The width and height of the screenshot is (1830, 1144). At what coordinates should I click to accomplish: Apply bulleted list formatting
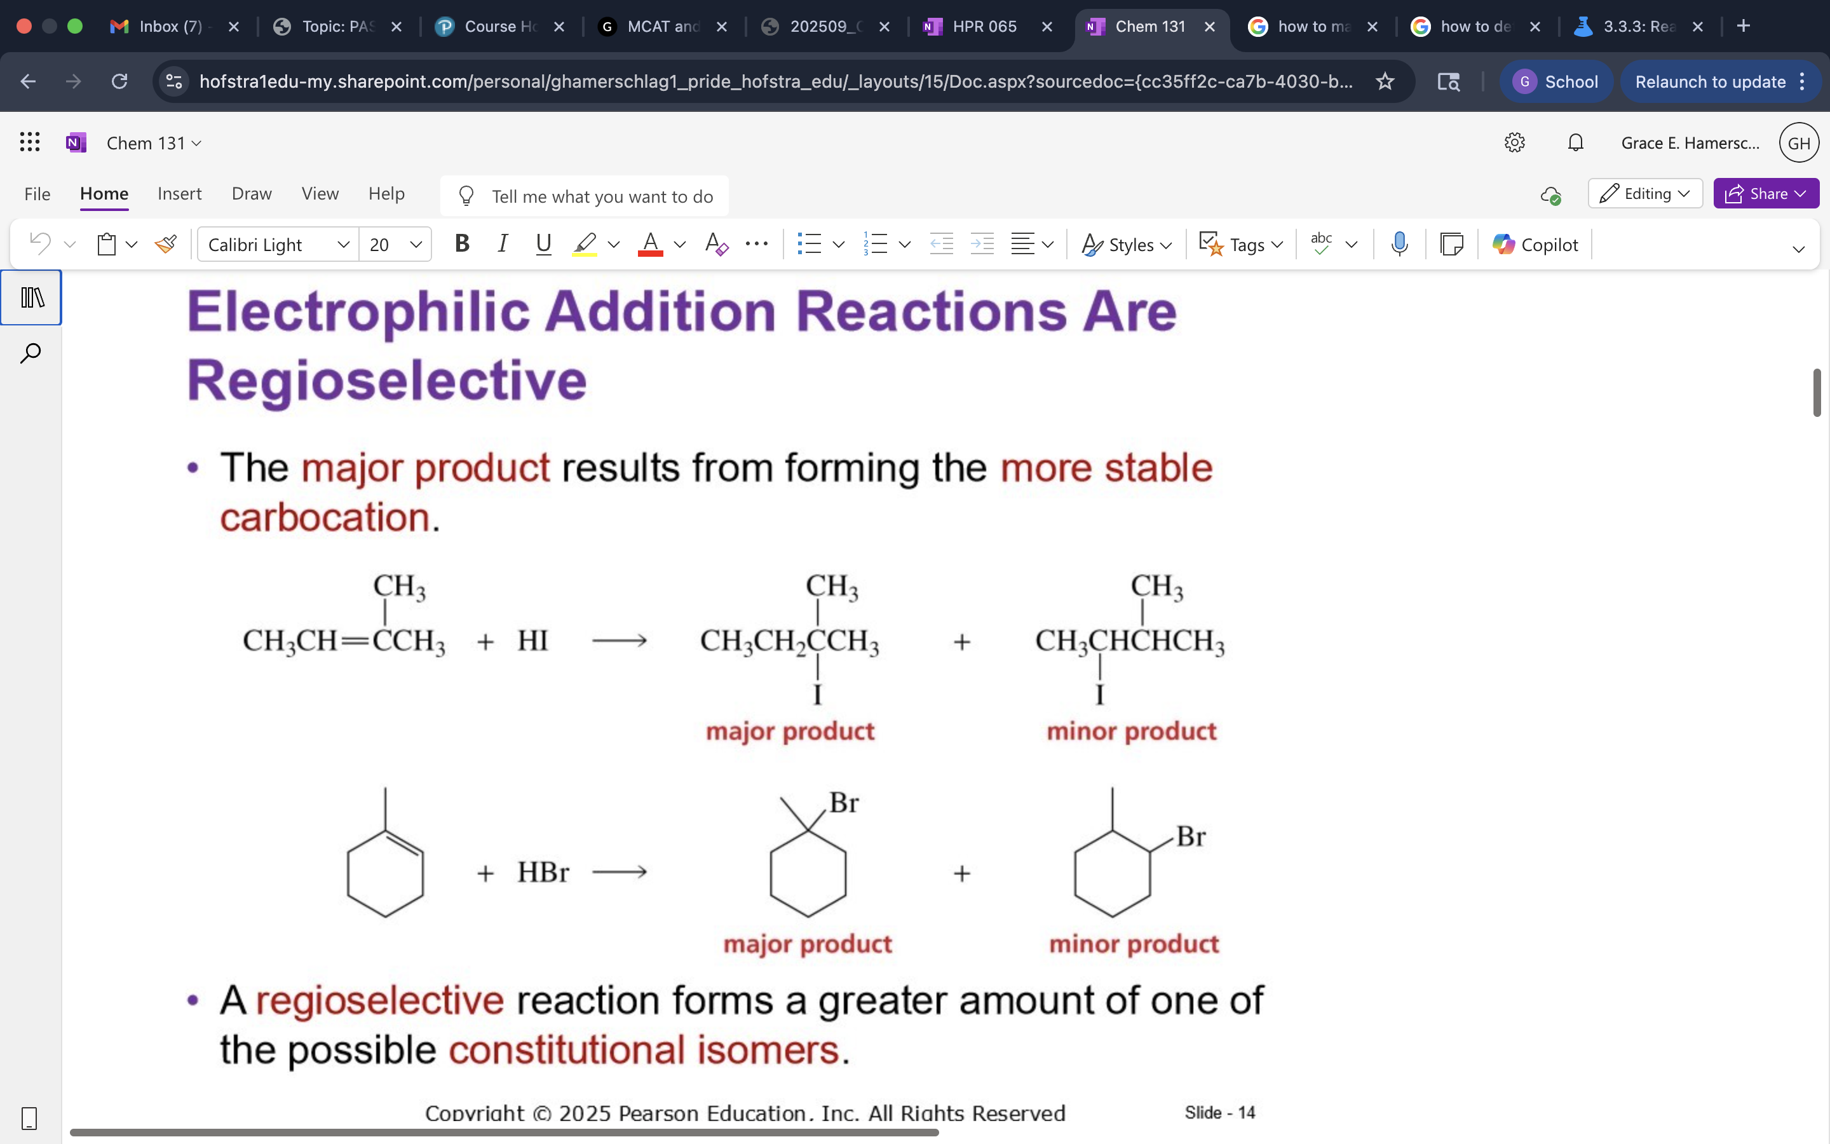point(810,243)
